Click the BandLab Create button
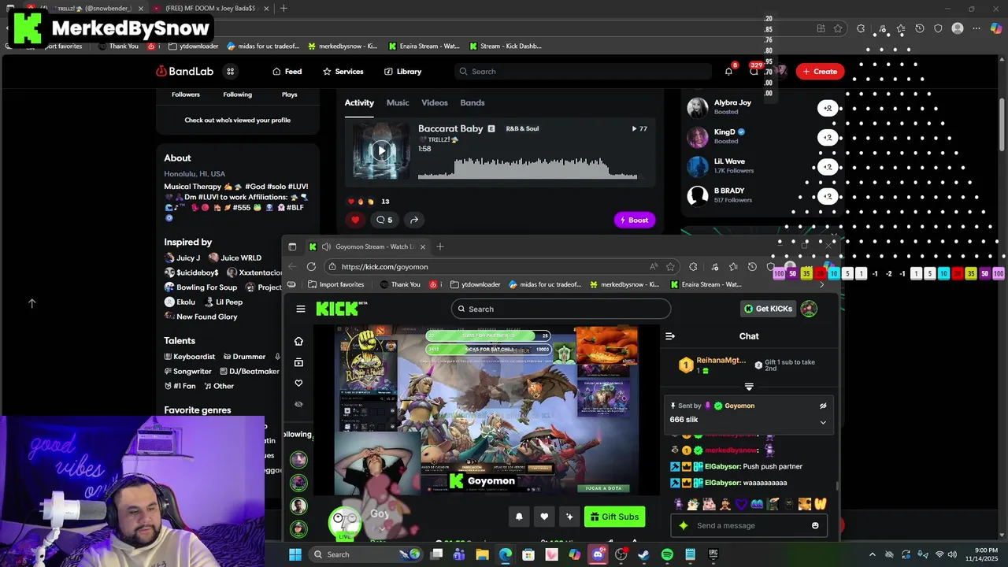This screenshot has width=1008, height=567. click(820, 72)
